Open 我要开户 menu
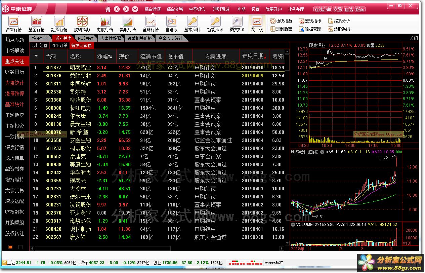Image resolution: width=425 pixels, height=273 pixels. (273, 9)
